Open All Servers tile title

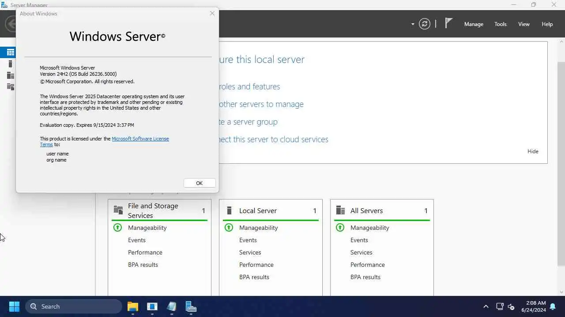tap(366, 211)
